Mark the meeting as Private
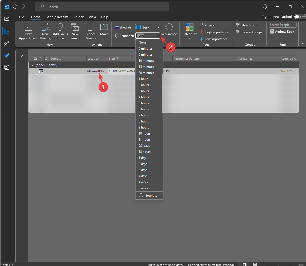The height and width of the screenshot is (266, 306). [207, 25]
